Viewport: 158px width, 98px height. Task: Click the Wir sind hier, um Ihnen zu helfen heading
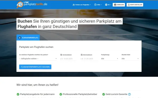coord(37,85)
